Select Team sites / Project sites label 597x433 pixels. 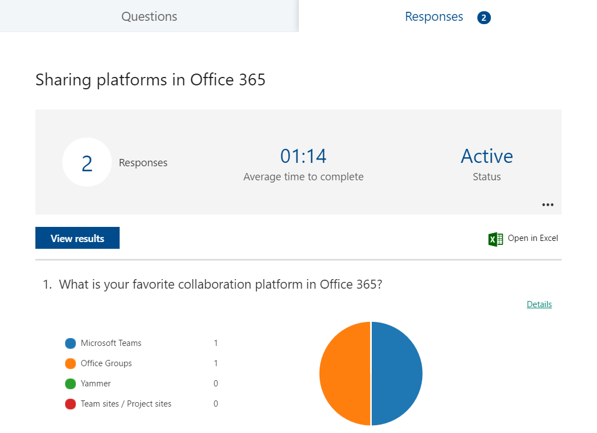click(126, 404)
